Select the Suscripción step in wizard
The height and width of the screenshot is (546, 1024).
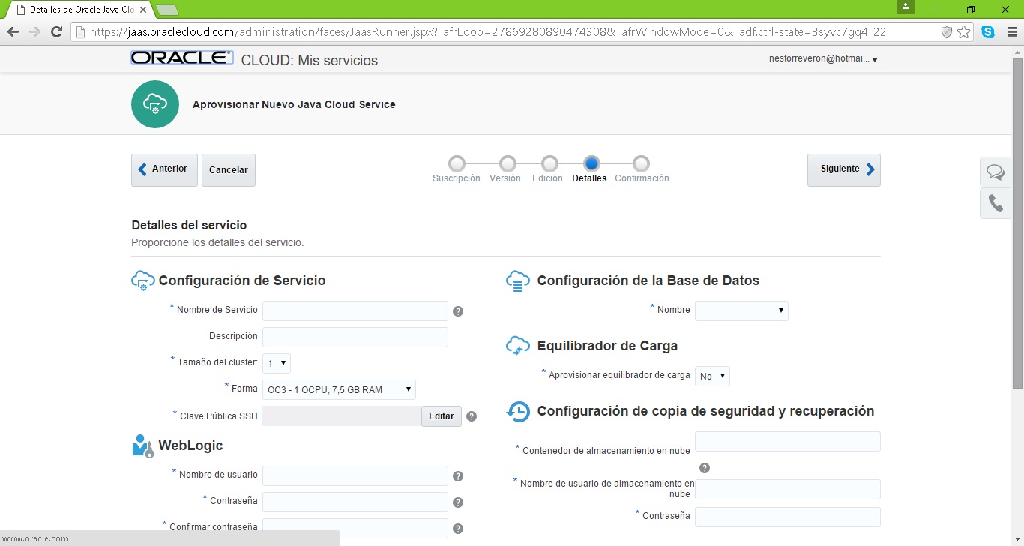click(457, 164)
